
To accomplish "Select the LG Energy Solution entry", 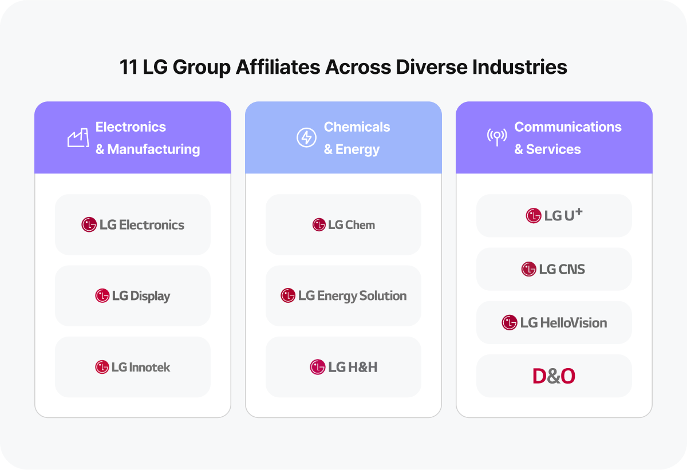I will (x=343, y=296).
